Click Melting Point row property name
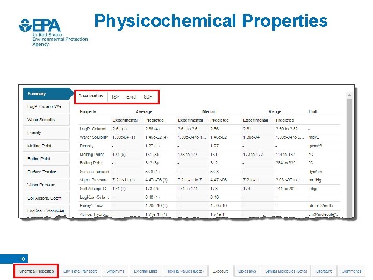373x280 pixels. click(x=92, y=155)
